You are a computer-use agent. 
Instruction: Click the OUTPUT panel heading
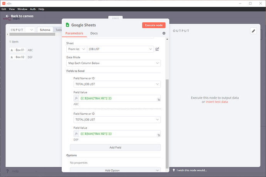click(181, 31)
